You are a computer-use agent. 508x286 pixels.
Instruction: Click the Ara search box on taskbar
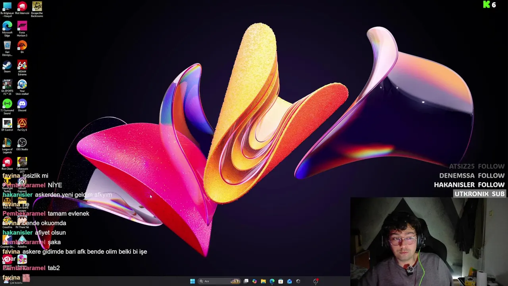(x=219, y=281)
